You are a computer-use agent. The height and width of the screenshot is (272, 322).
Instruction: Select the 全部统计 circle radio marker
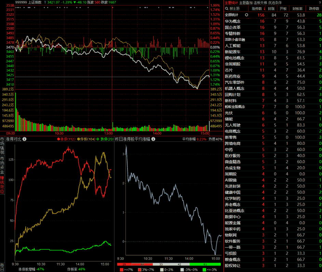click(x=246, y=15)
